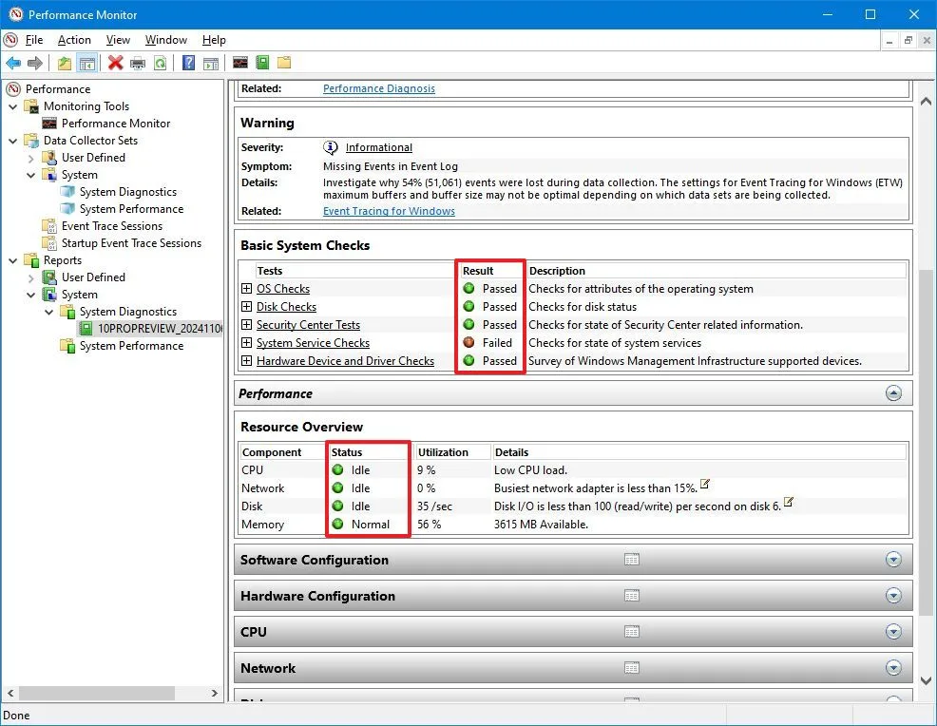937x726 pixels.
Task: Open the View menu
Action: coord(118,40)
